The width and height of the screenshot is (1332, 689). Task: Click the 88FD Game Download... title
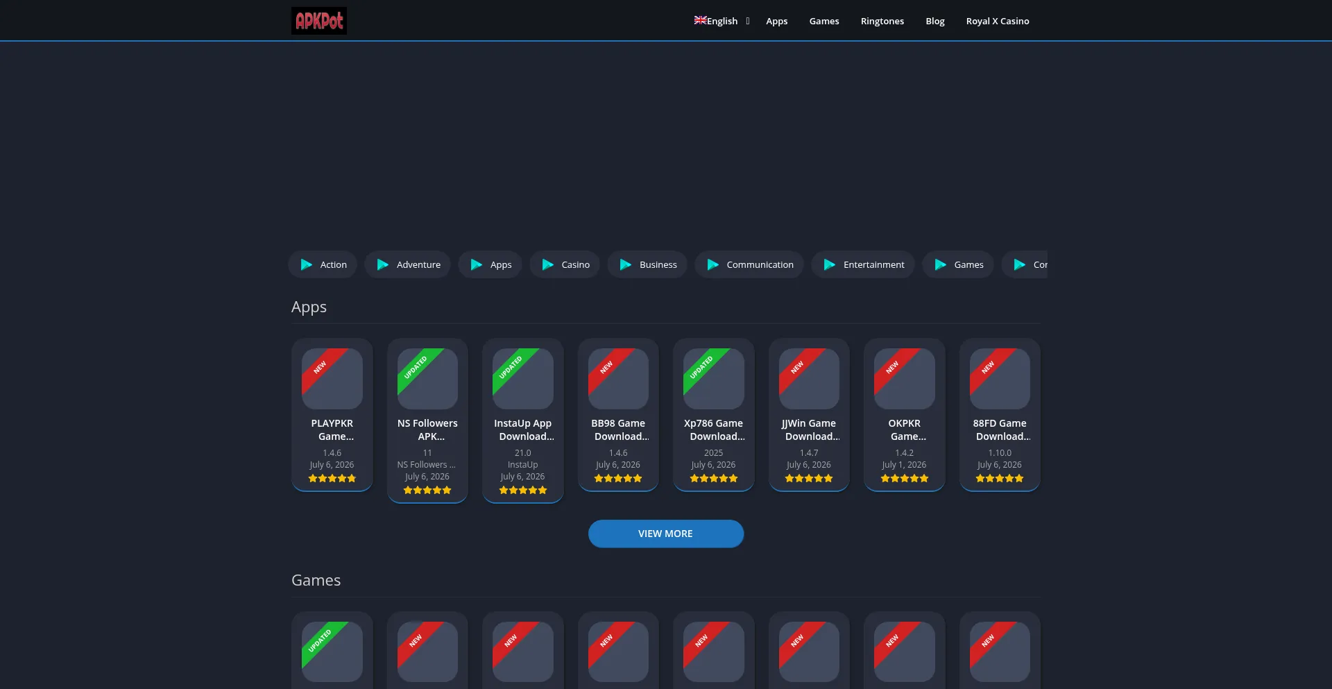tap(1000, 429)
